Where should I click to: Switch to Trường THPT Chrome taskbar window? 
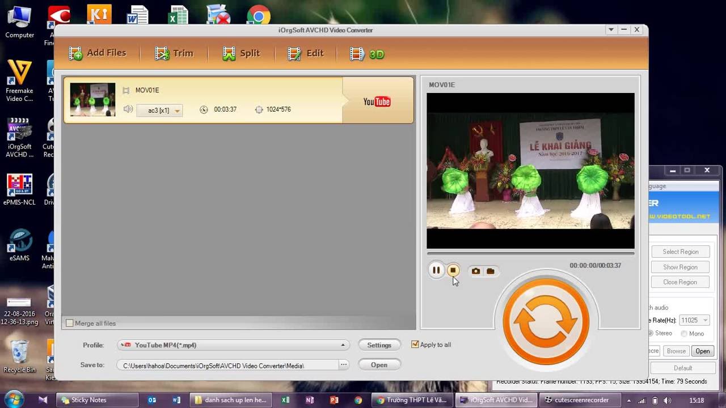pyautogui.click(x=413, y=399)
